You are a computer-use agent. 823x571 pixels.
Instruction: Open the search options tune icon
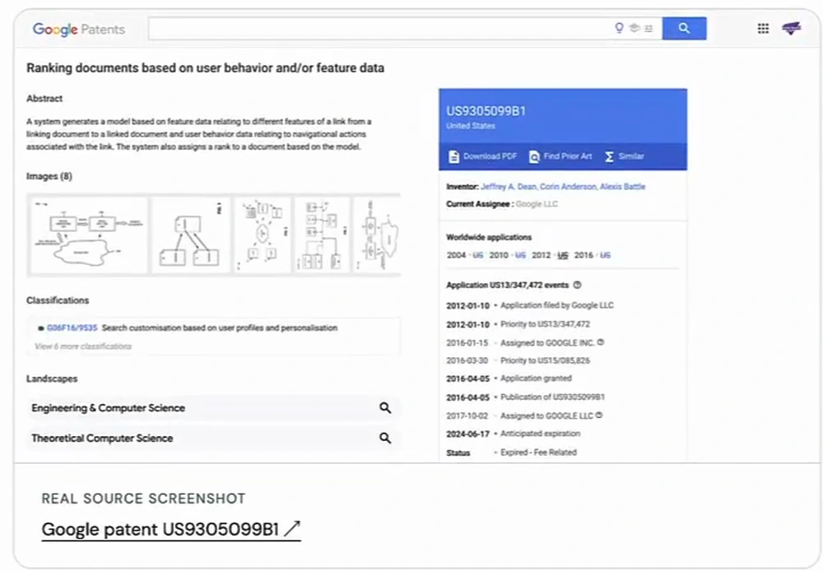[649, 28]
